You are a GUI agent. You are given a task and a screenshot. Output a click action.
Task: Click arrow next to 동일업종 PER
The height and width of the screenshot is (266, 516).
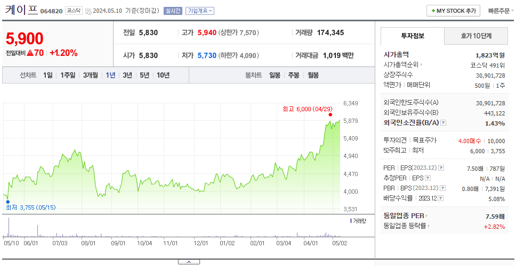427,216
